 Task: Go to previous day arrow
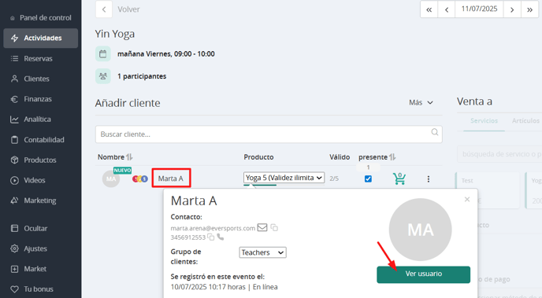[x=447, y=9]
